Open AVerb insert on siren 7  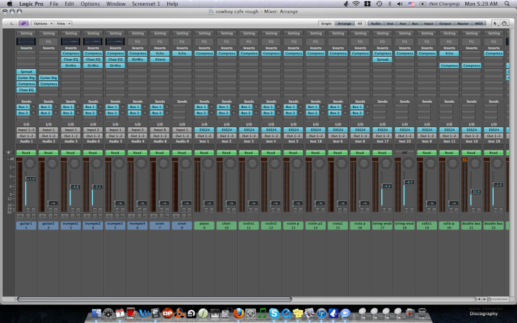tap(160, 59)
